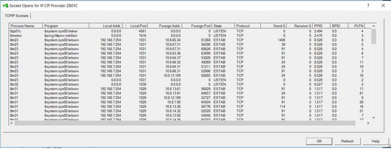Image resolution: width=391 pixels, height=149 pixels.
Task: Select foreign address 10.6.64.37
Action: pos(173,58)
